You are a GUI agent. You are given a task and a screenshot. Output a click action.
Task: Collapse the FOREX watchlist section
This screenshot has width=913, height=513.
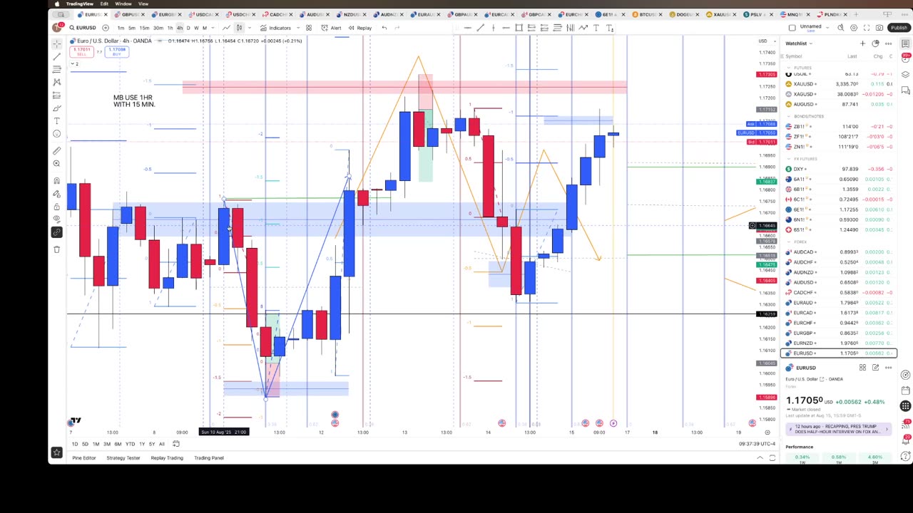pos(789,242)
